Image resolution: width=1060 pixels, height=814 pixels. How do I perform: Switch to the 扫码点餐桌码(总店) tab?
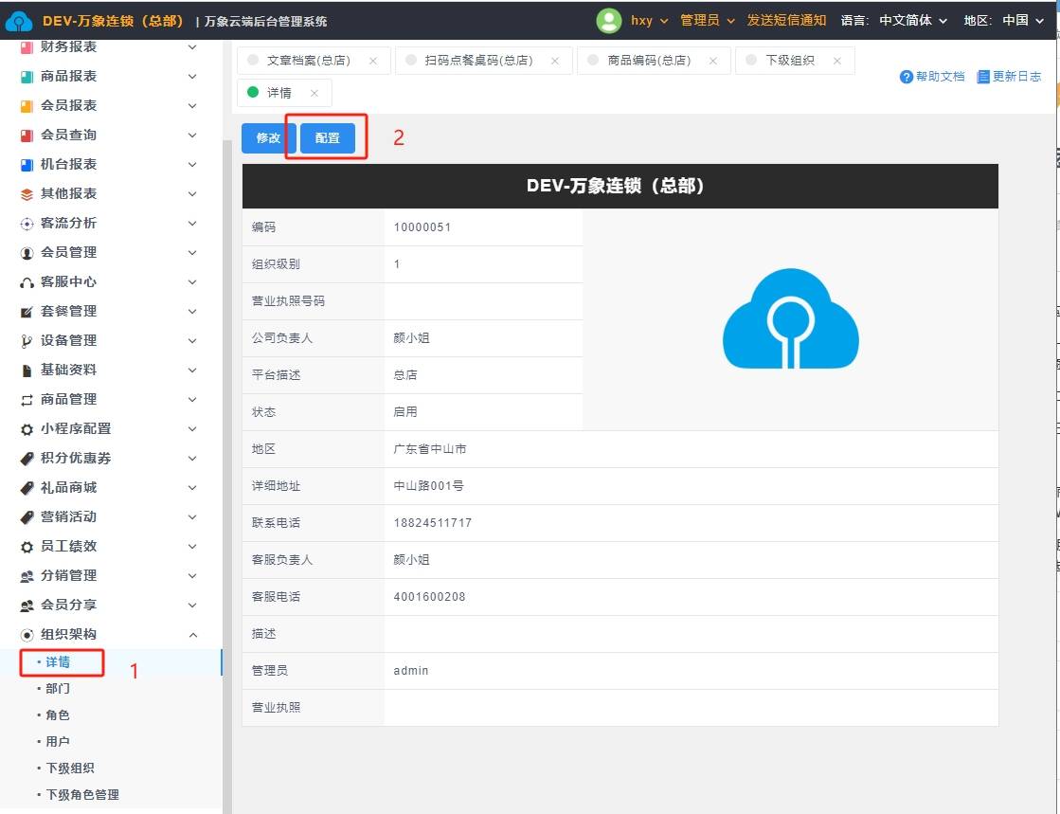pyautogui.click(x=477, y=61)
